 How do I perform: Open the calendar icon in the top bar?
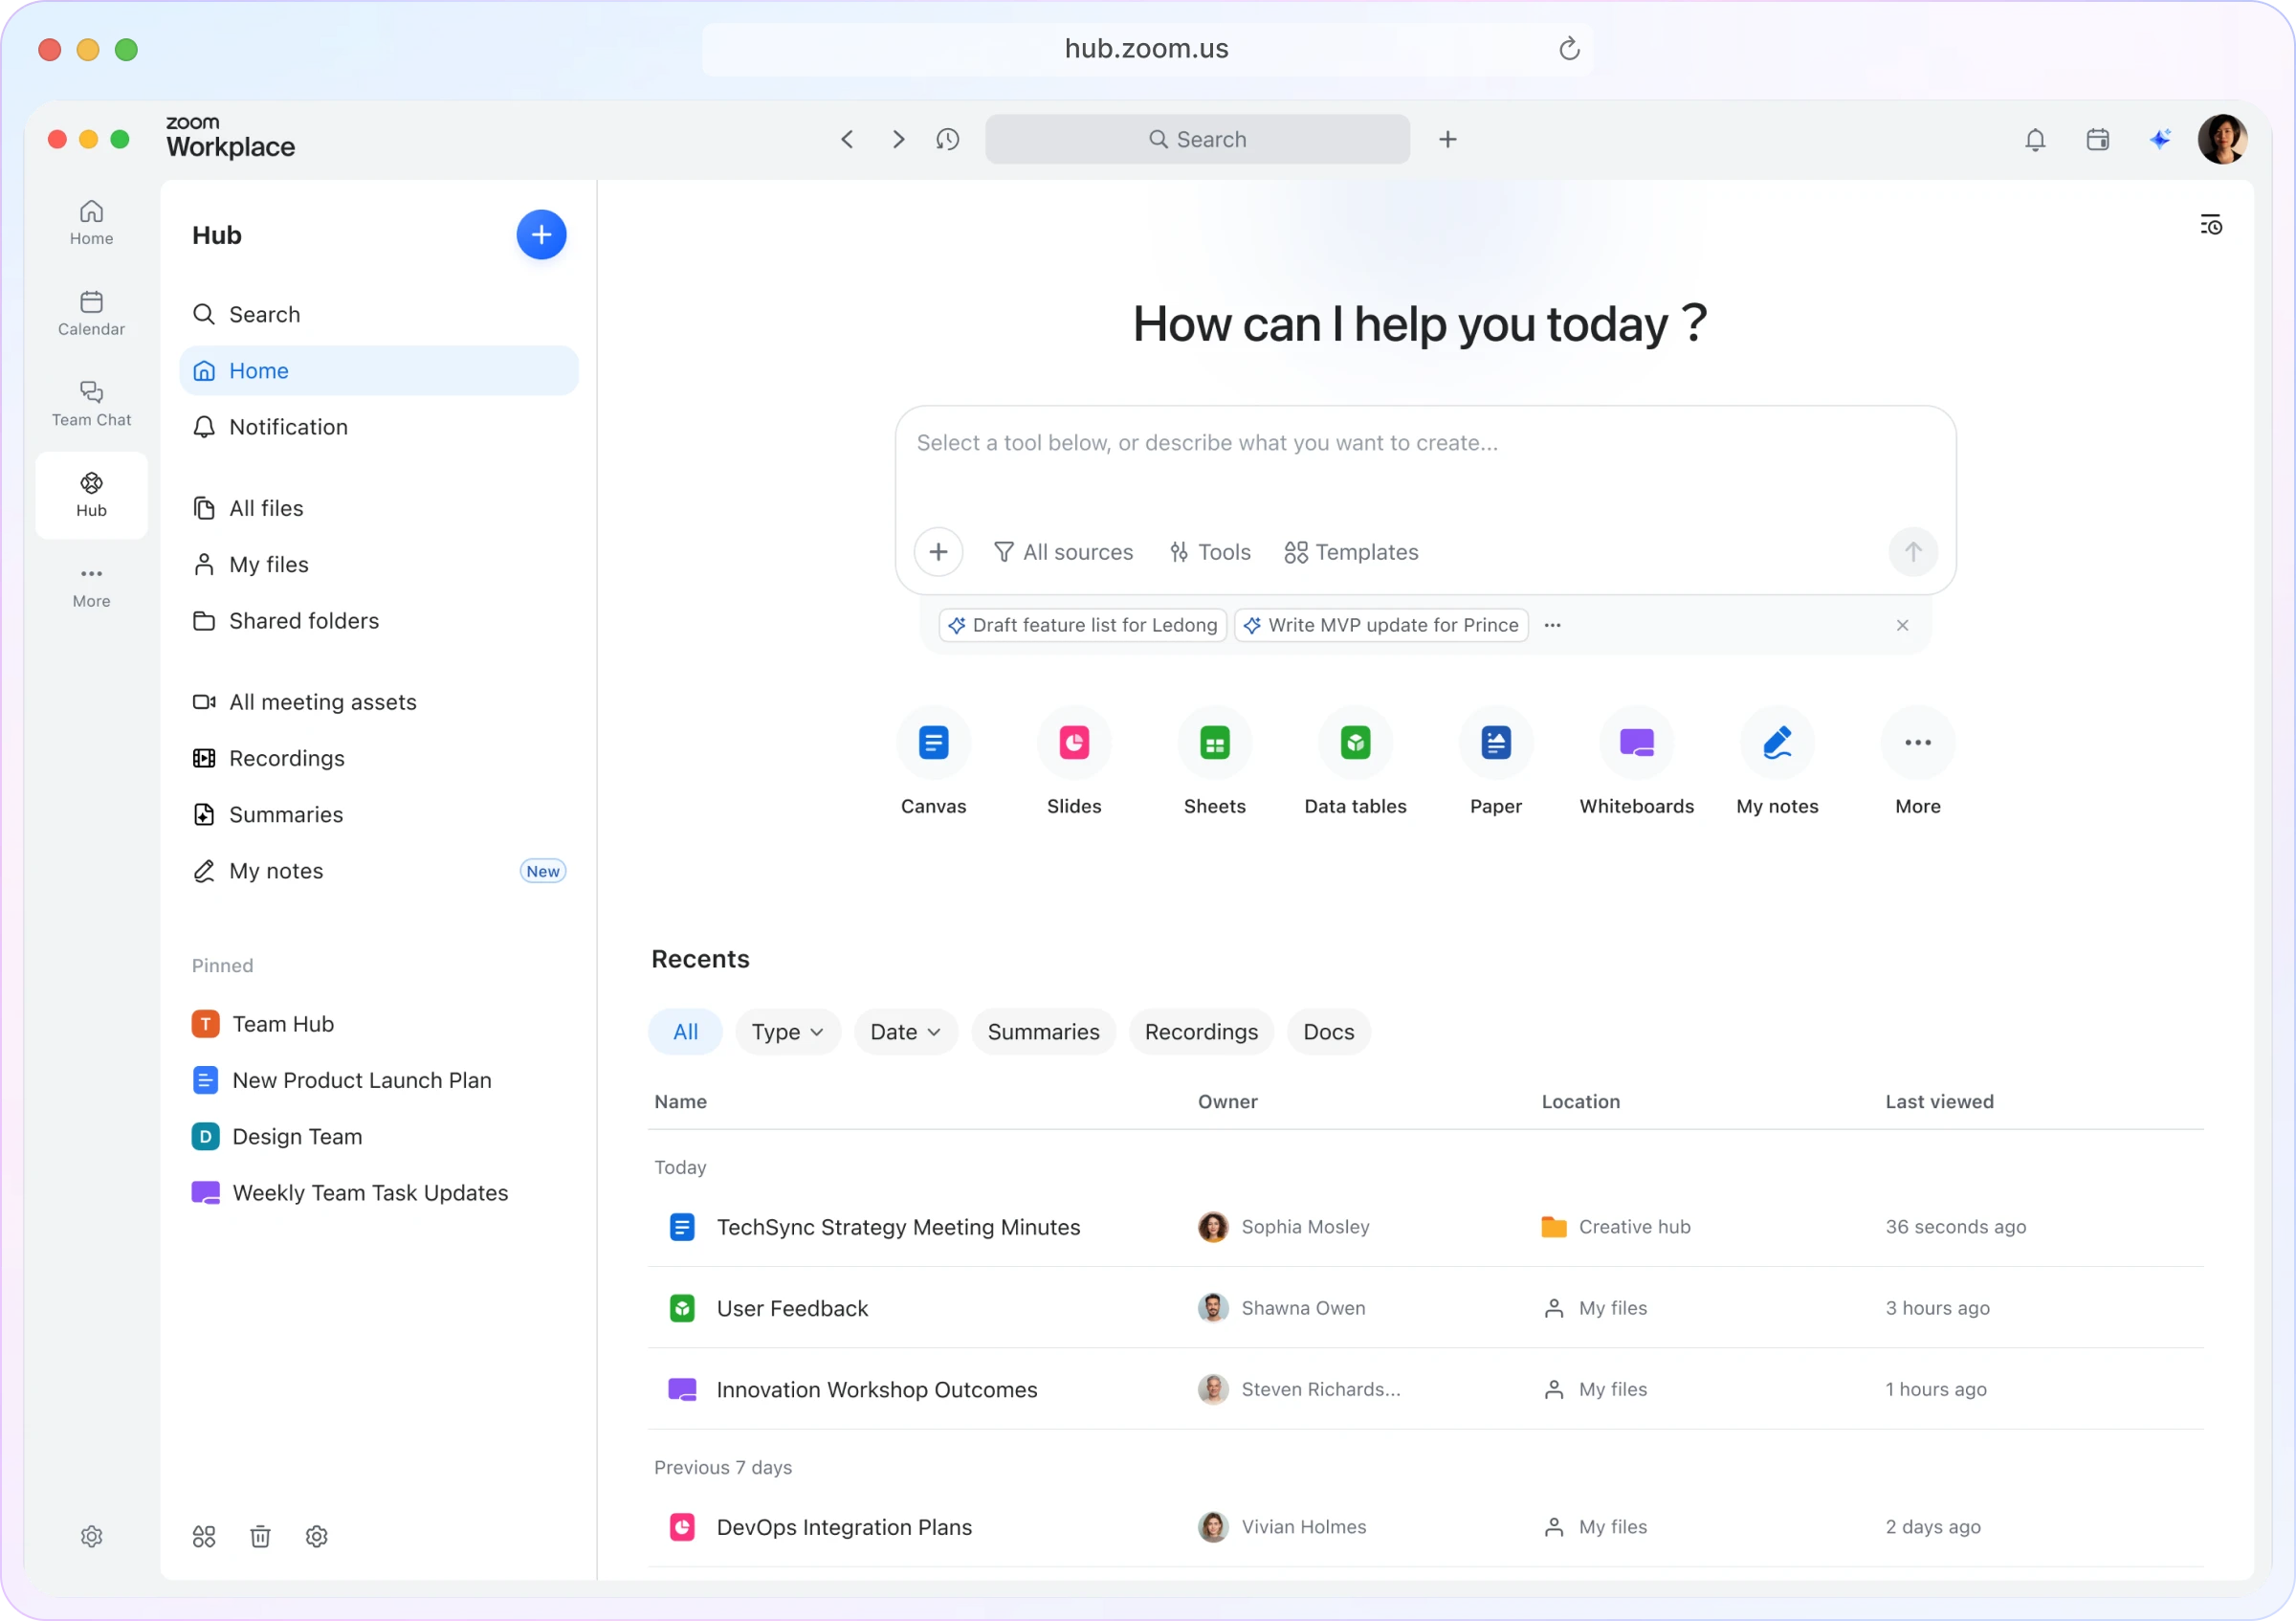point(2097,139)
